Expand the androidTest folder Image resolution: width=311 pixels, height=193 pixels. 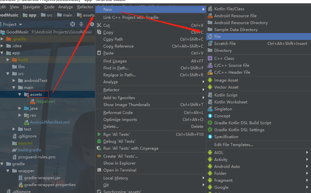click(x=14, y=80)
